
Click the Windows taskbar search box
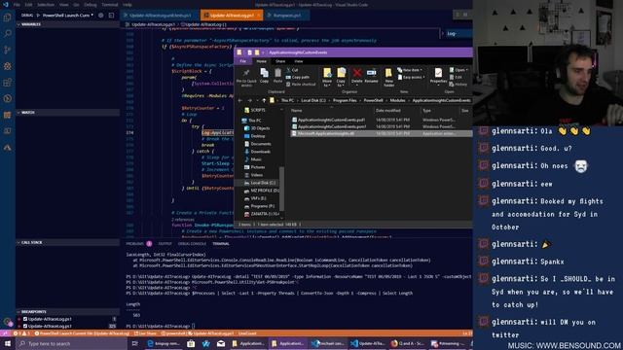pos(71,343)
